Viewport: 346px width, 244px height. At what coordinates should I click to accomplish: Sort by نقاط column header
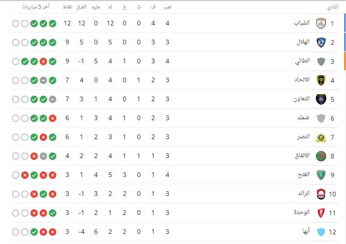click(67, 7)
